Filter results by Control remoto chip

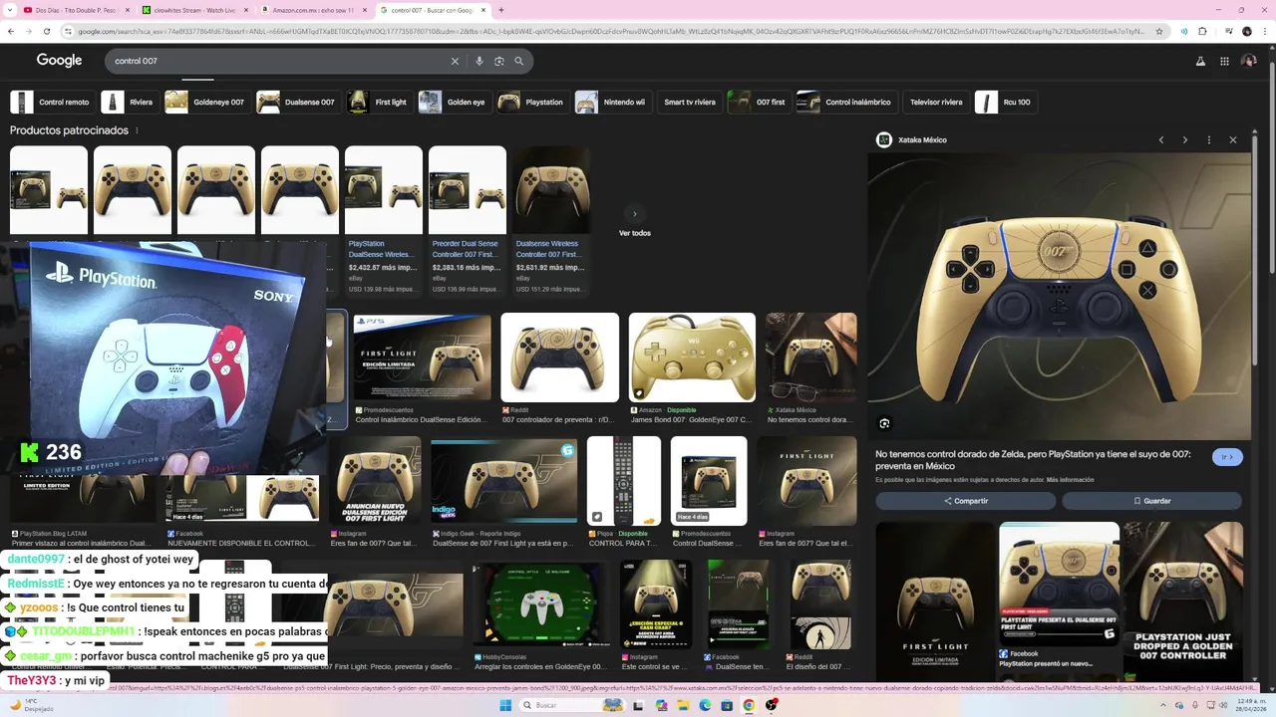[52, 102]
